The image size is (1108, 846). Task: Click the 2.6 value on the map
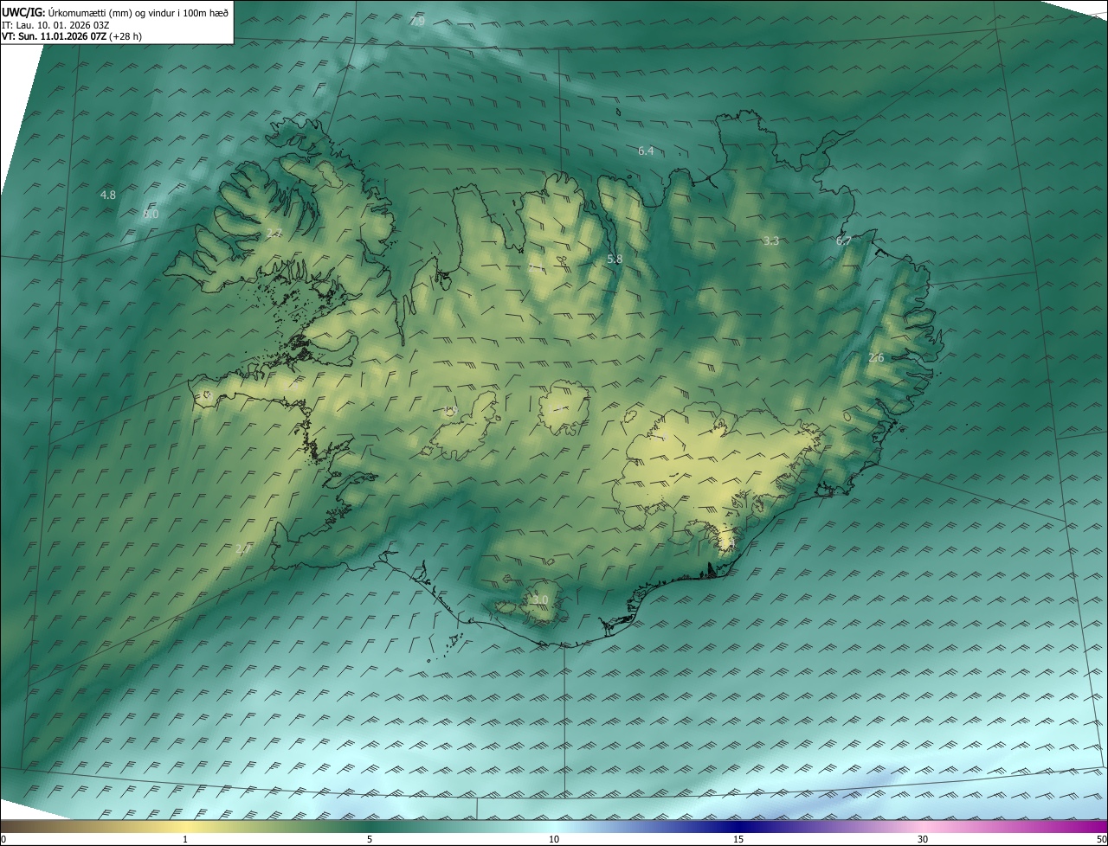pos(876,358)
